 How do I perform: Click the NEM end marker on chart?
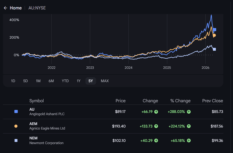(x=214, y=49)
